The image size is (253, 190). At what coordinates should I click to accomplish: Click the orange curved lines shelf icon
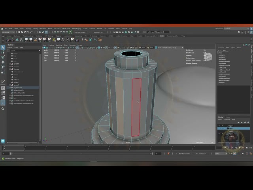pyautogui.click(x=100, y=40)
